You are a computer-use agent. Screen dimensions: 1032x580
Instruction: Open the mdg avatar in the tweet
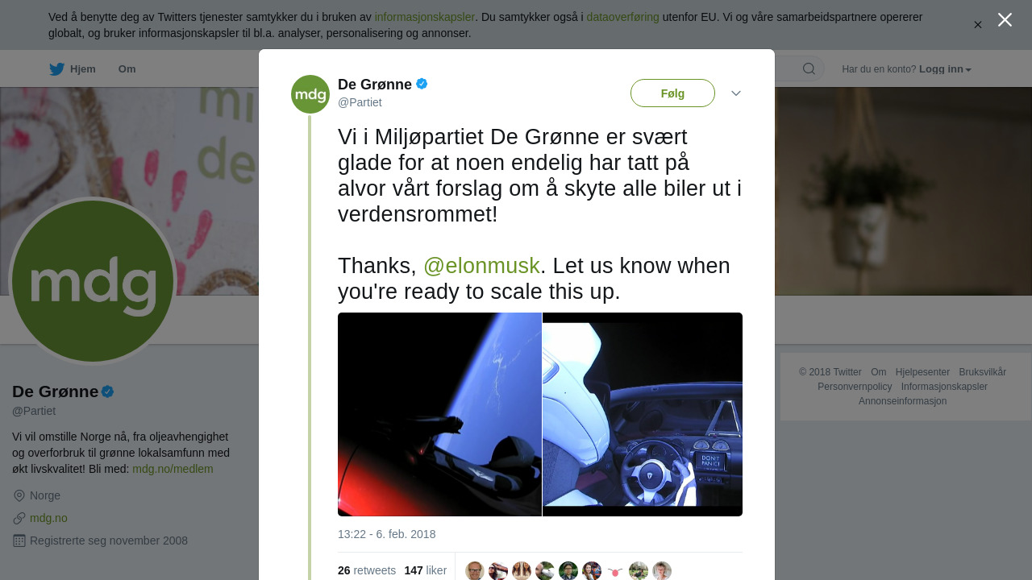coord(310,94)
